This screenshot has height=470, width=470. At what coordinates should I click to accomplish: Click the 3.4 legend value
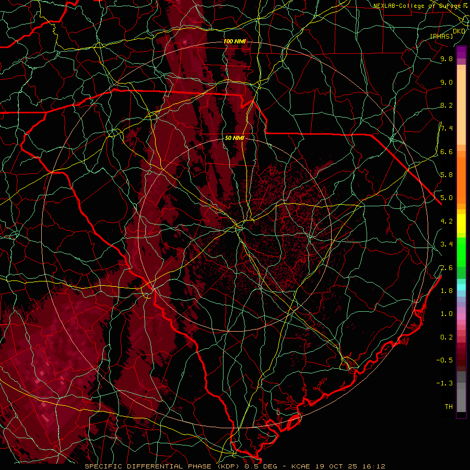tap(446, 244)
